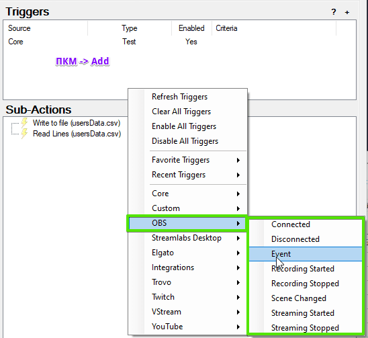
Task: Select the Core trigger row's Source cell
Action: coord(15,42)
